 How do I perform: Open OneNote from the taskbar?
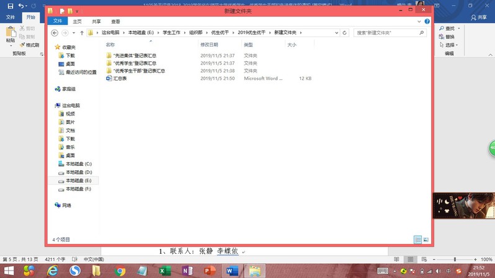(x=187, y=271)
